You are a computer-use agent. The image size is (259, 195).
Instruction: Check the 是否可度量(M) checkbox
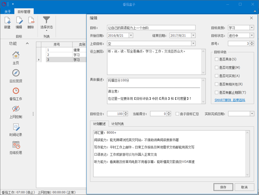[217, 68]
